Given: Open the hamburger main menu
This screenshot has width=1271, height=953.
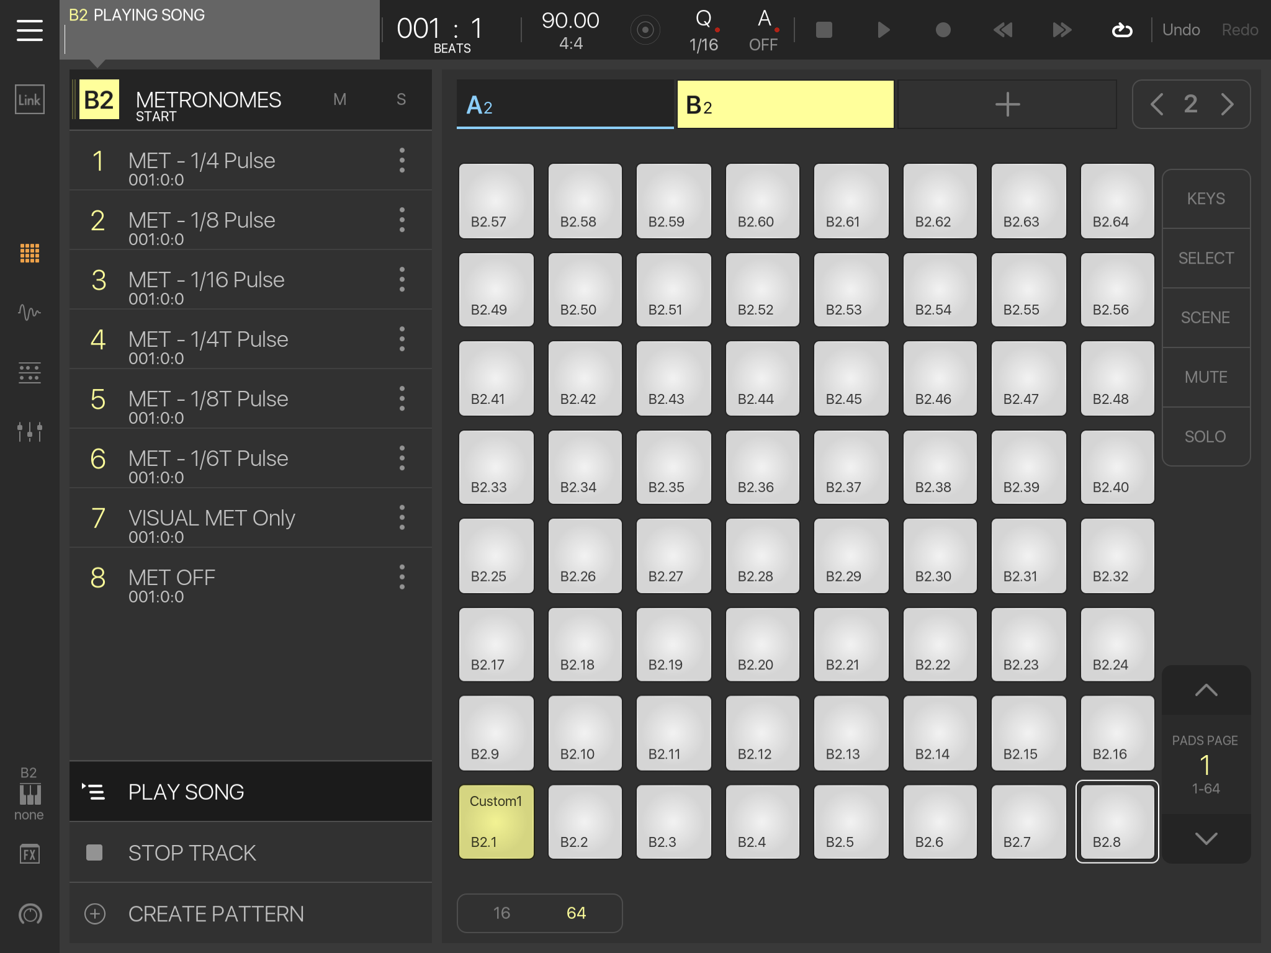Looking at the screenshot, I should point(29,30).
